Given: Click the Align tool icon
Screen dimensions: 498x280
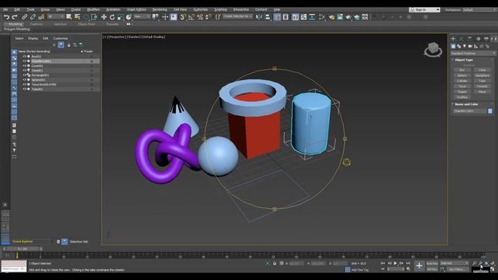Looking at the screenshot, I should [268, 17].
